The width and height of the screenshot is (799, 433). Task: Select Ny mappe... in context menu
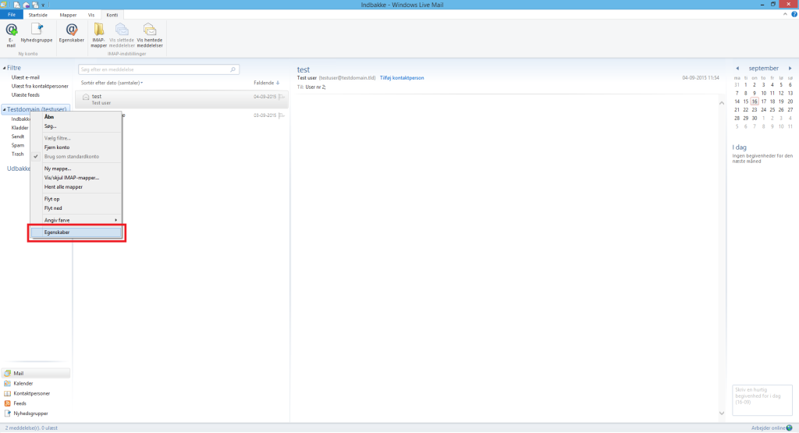76,169
